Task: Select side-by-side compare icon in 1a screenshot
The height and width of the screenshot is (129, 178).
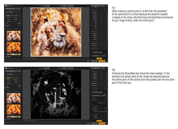Action: coord(49,6)
